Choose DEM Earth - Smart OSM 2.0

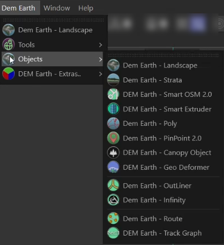[x=163, y=94]
